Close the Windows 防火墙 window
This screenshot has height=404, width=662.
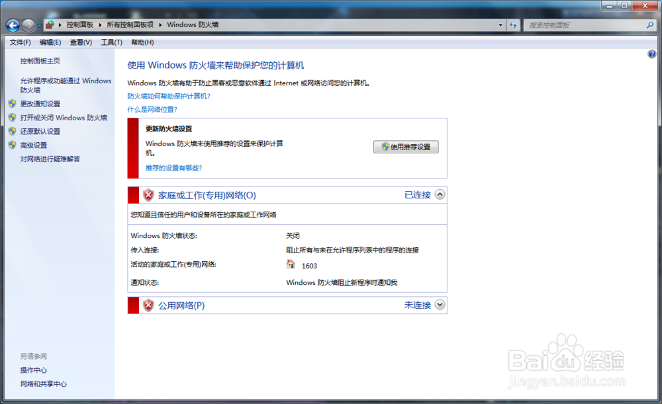(x=645, y=6)
